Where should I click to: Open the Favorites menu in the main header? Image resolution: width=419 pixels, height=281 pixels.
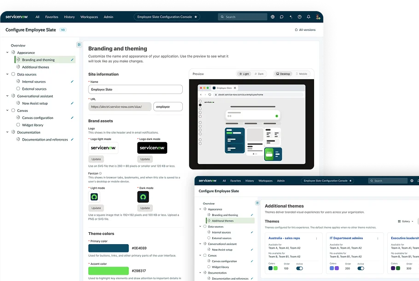pyautogui.click(x=52, y=17)
